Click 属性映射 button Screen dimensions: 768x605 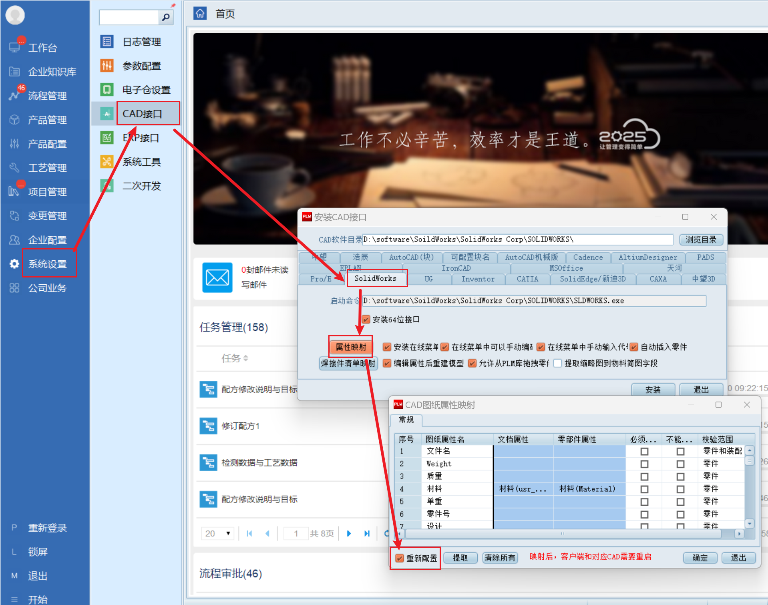coord(351,347)
